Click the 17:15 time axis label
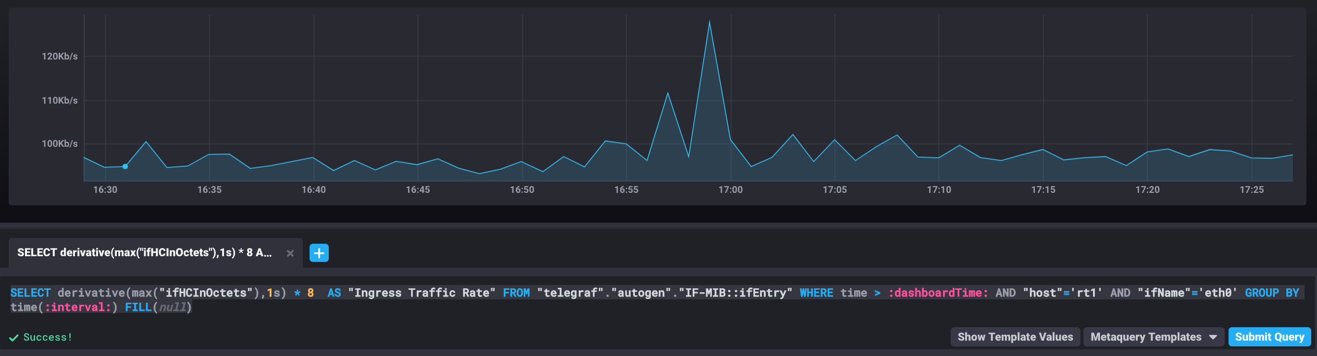This screenshot has width=1317, height=356. (x=1043, y=190)
